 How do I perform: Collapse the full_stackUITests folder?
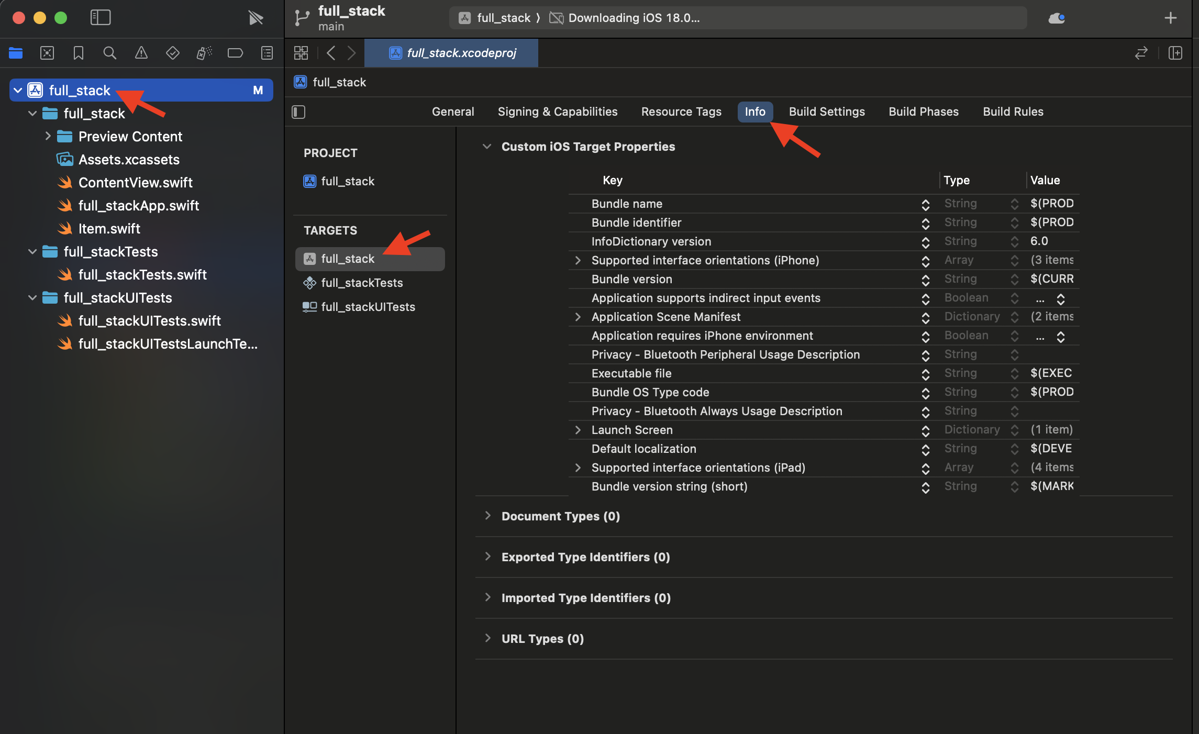pos(32,297)
